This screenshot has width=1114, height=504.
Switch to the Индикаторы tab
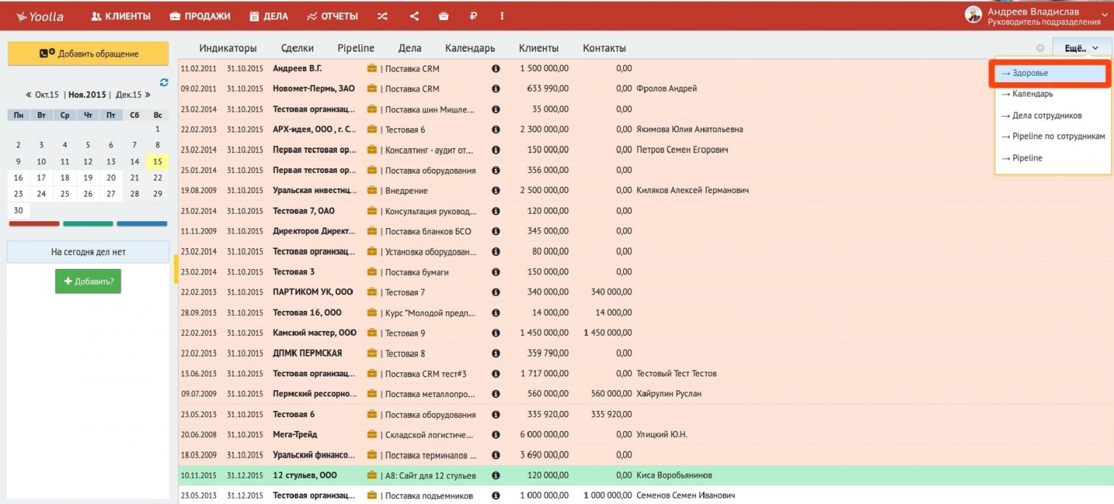tap(228, 48)
